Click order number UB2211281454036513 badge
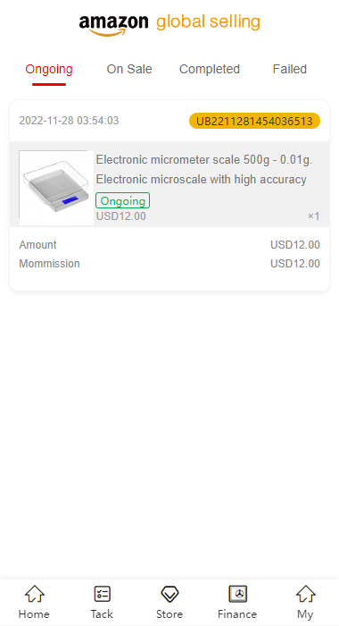The width and height of the screenshot is (339, 626). [x=254, y=121]
